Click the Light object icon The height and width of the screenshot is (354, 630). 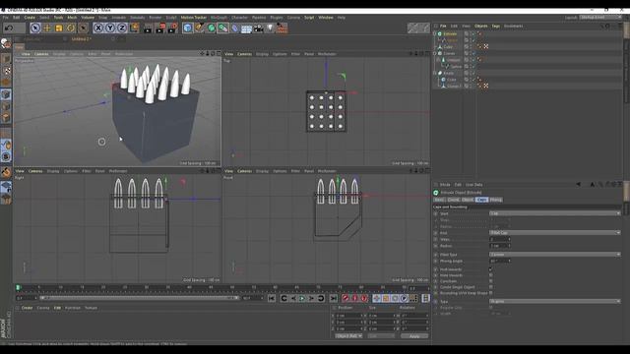[270, 28]
